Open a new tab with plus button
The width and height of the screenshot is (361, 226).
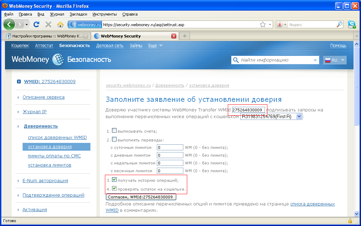(x=185, y=36)
